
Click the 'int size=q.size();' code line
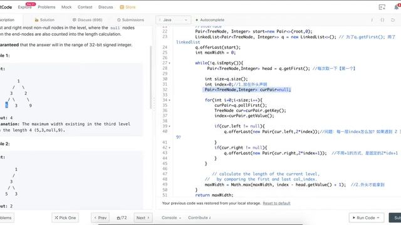click(226, 79)
